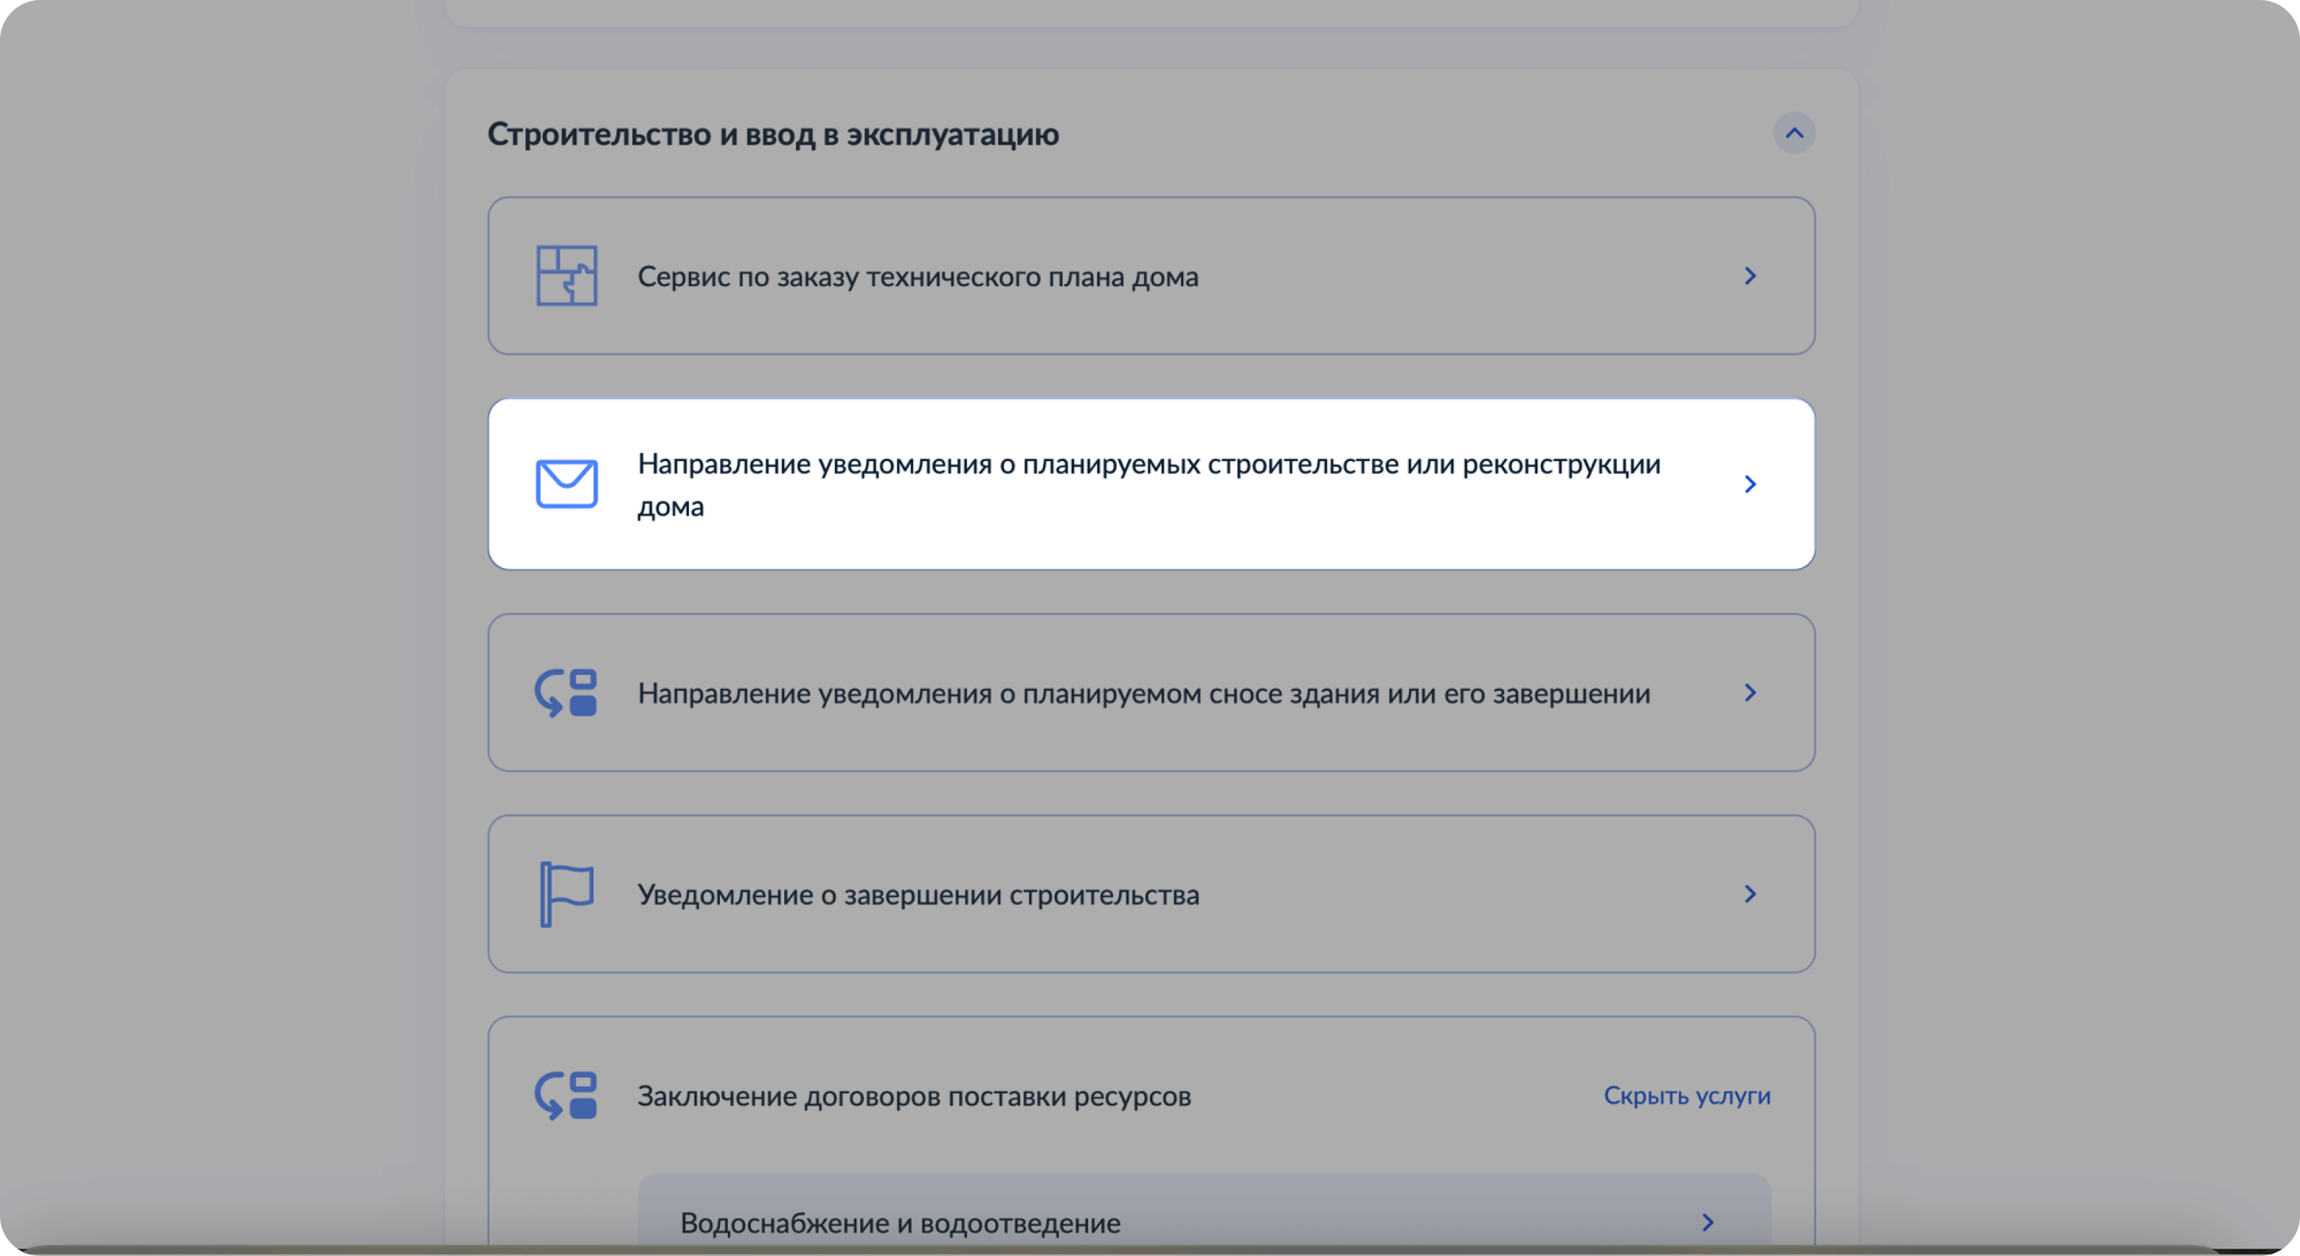Click the floor plan icon
This screenshot has height=1256, width=2300.
coord(566,276)
